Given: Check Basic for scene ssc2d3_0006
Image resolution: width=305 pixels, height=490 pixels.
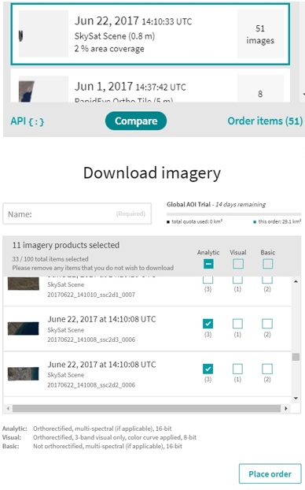Looking at the screenshot, I should pyautogui.click(x=267, y=324).
